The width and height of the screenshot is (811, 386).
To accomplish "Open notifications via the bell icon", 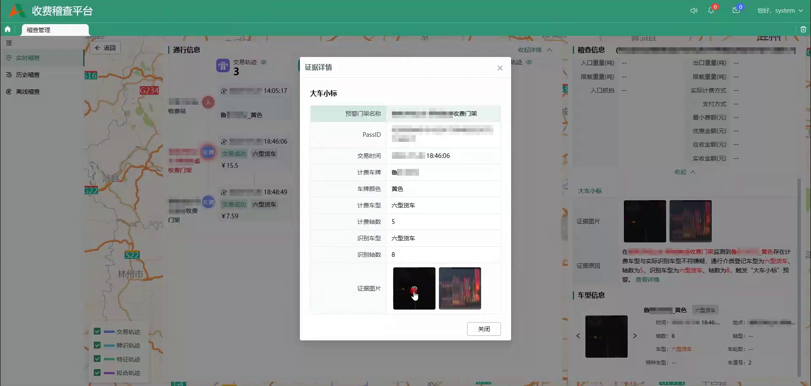I will [x=712, y=11].
